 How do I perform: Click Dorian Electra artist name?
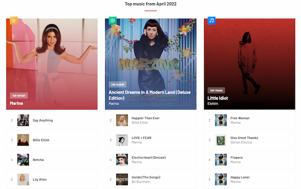(x=241, y=142)
